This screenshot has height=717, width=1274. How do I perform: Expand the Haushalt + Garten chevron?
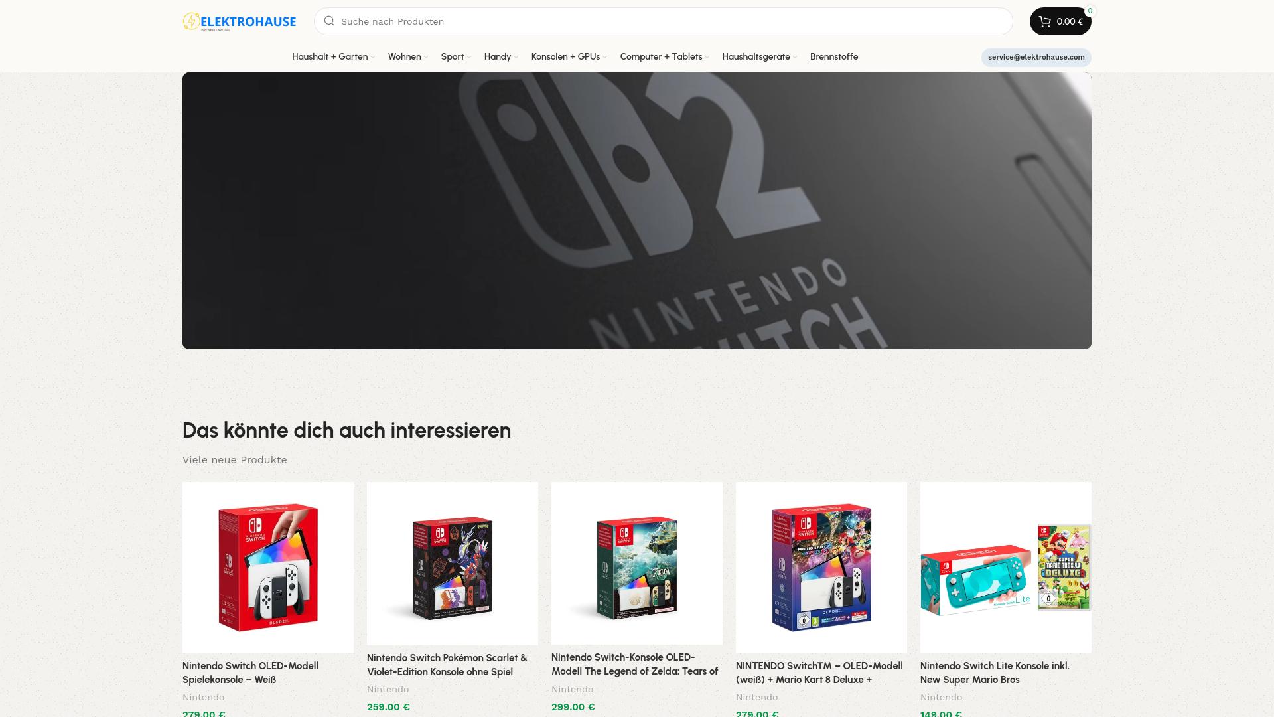(x=373, y=58)
